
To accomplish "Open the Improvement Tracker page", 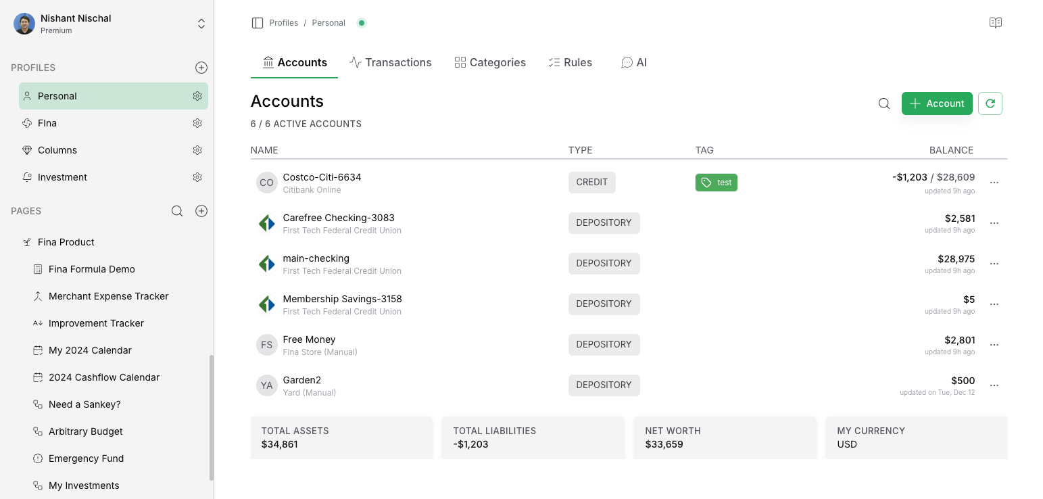I will pyautogui.click(x=96, y=323).
